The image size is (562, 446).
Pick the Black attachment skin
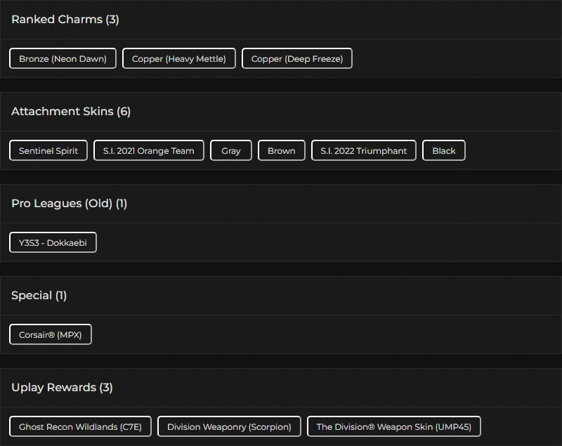point(444,151)
